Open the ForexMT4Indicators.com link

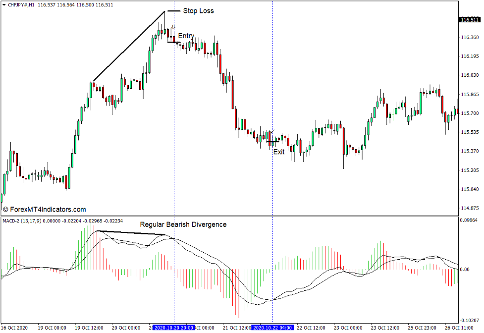[47, 209]
